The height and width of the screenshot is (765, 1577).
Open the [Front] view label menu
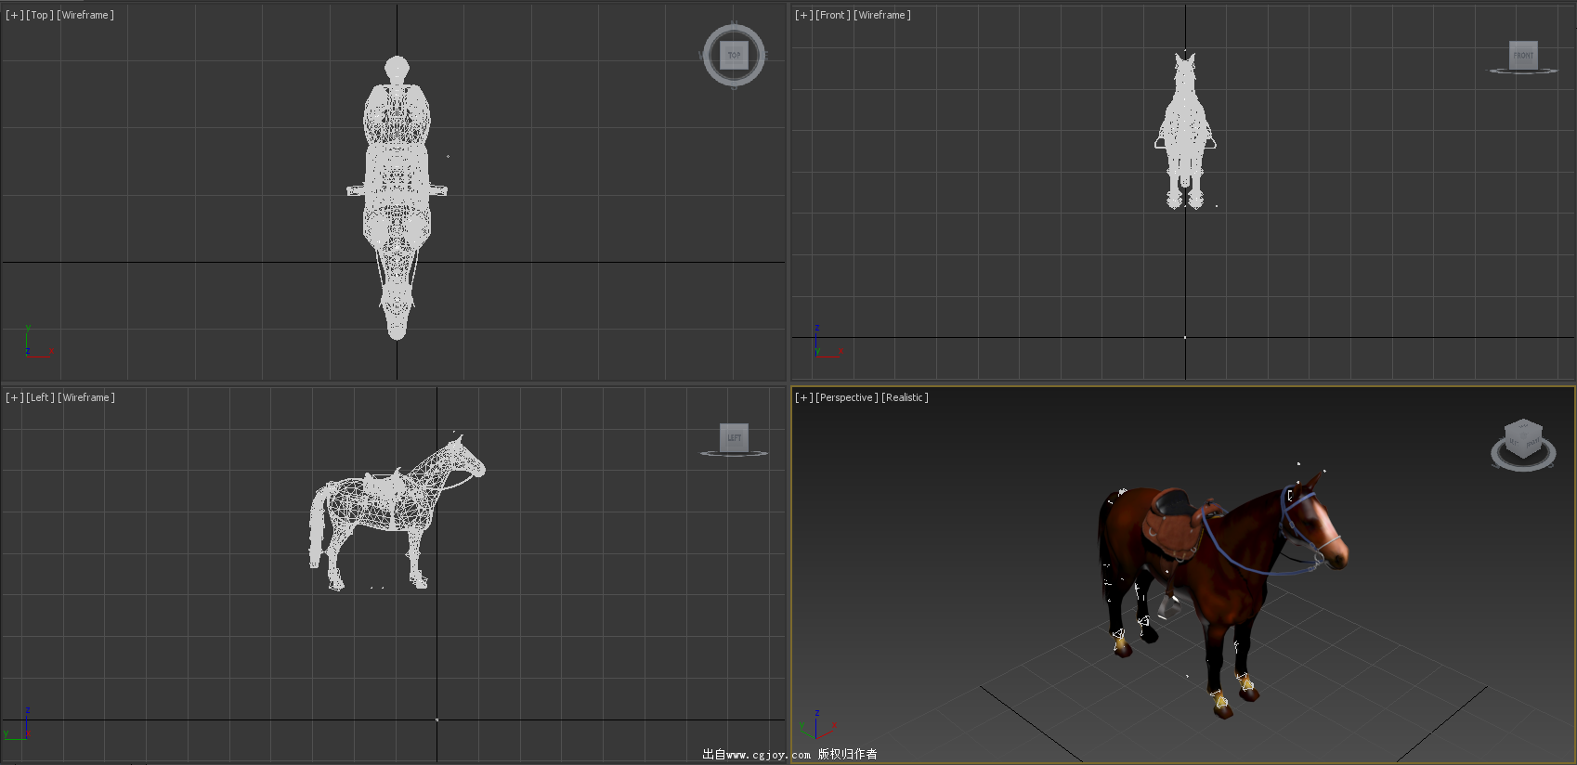(x=833, y=15)
